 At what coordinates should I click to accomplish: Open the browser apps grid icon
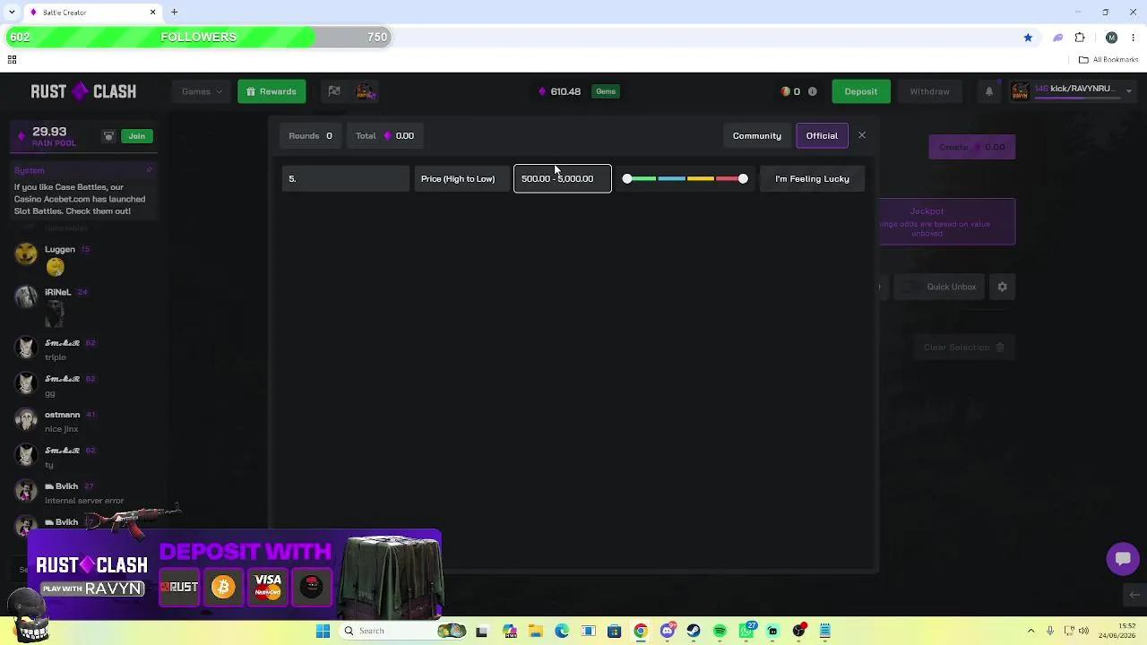[x=12, y=59]
